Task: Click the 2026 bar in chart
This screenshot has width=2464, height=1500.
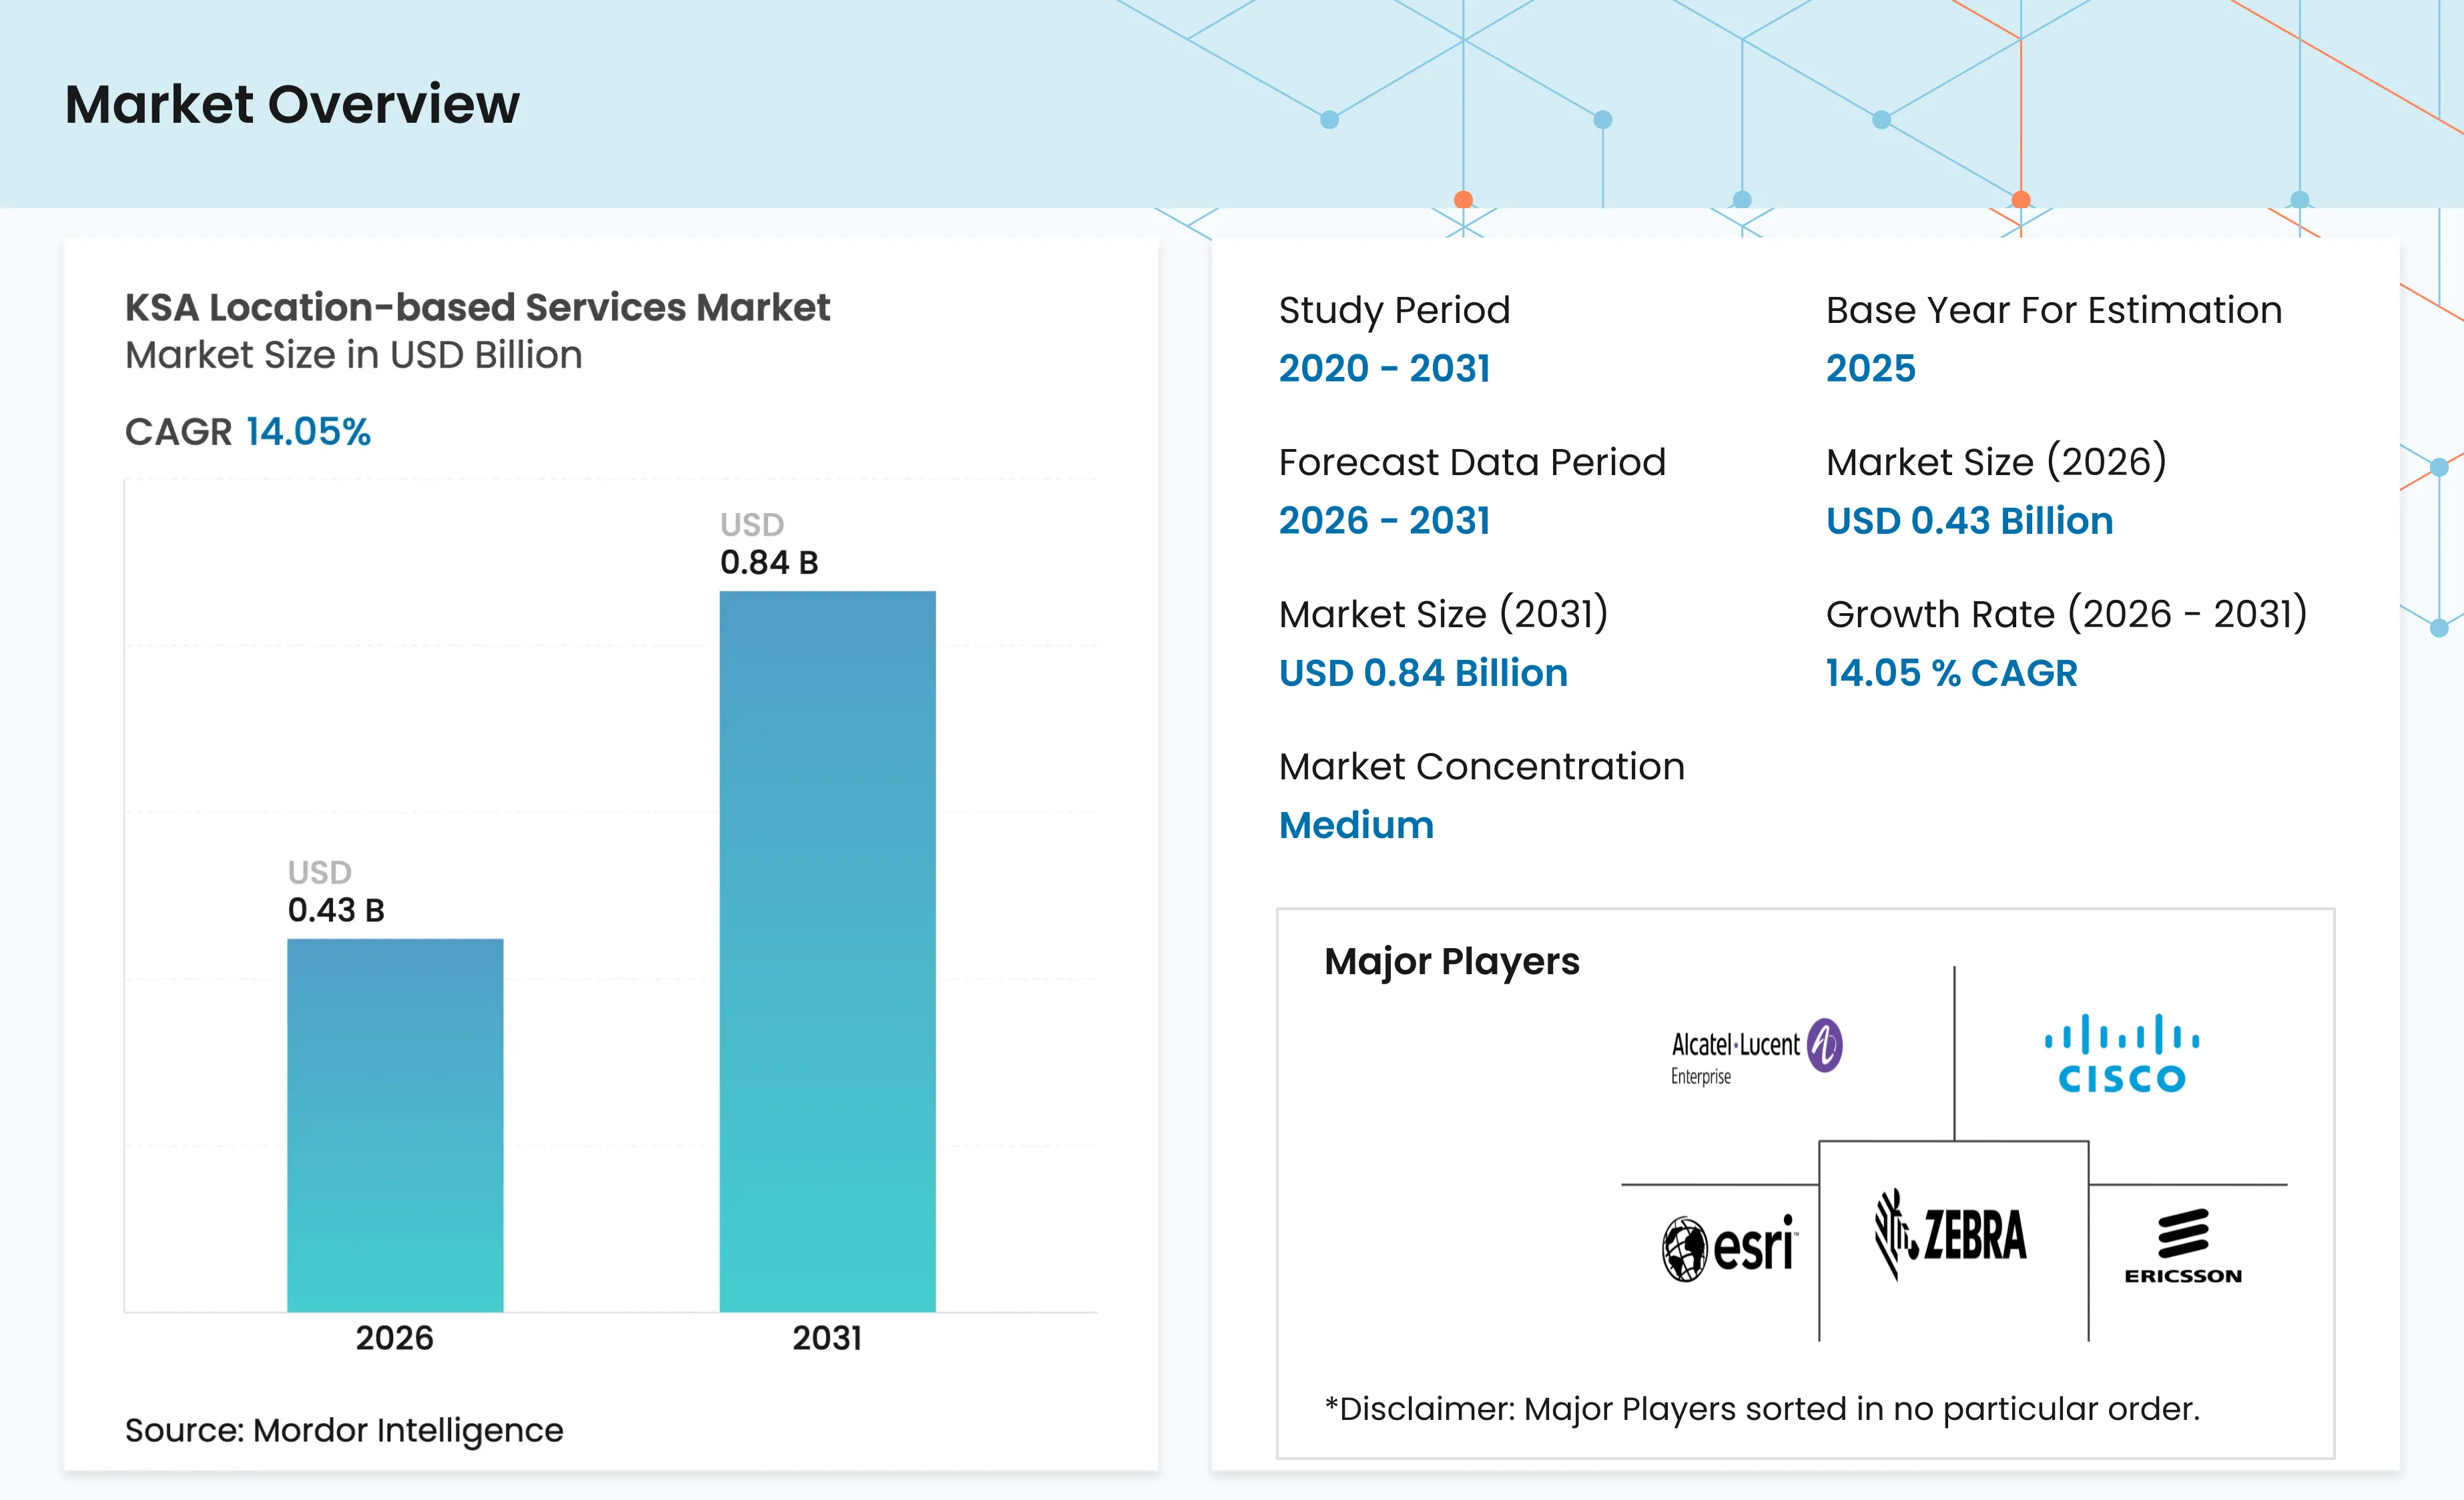Action: pyautogui.click(x=395, y=1124)
